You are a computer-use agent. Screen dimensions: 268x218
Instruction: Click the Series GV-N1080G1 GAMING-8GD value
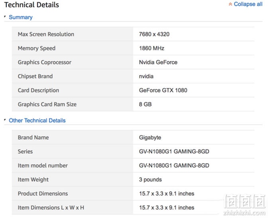tap(174, 152)
